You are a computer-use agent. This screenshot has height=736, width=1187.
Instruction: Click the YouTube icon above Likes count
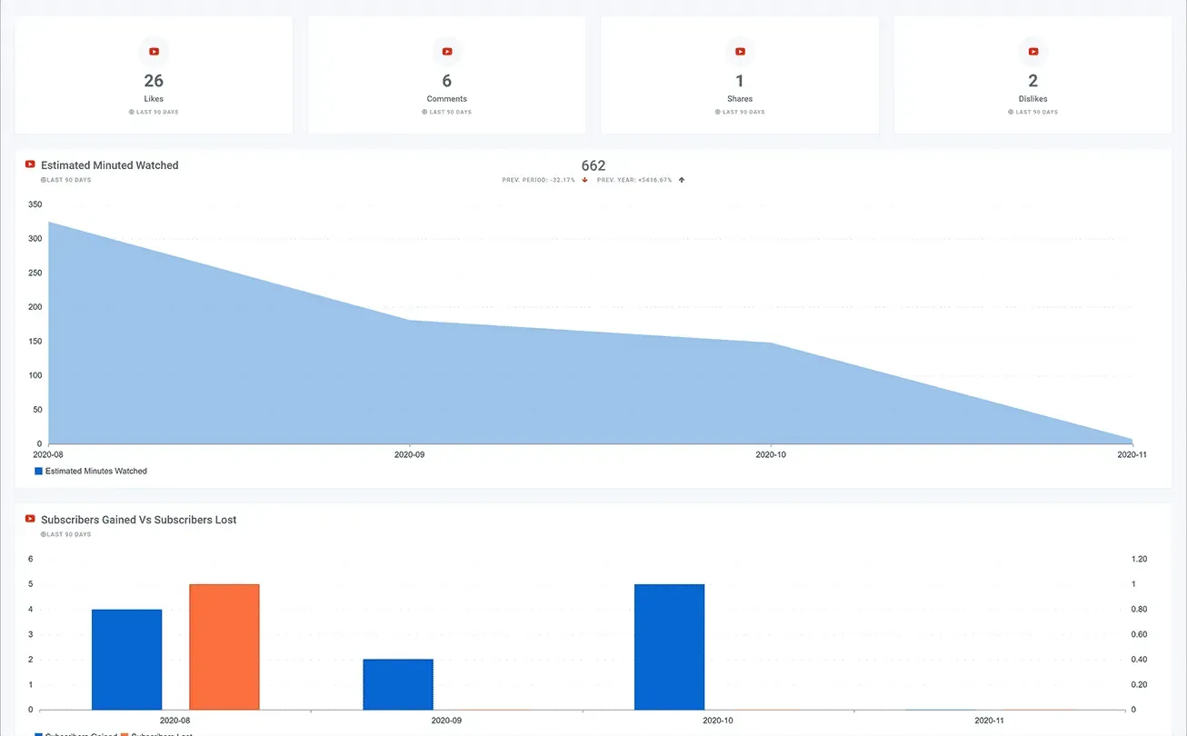(154, 52)
